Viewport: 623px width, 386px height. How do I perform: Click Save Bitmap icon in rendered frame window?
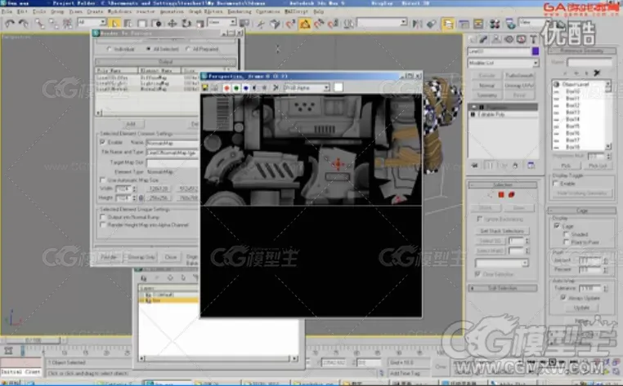(205, 87)
